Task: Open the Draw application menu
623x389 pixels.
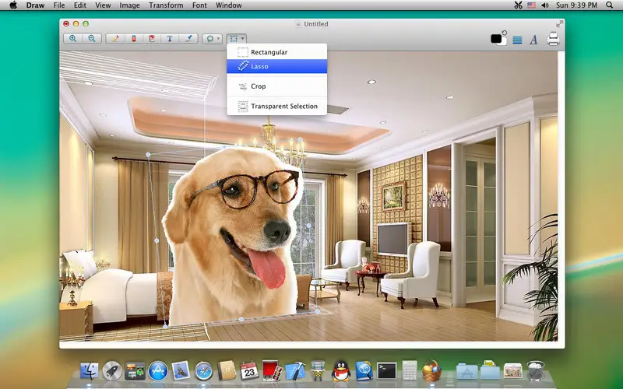Action: point(35,5)
